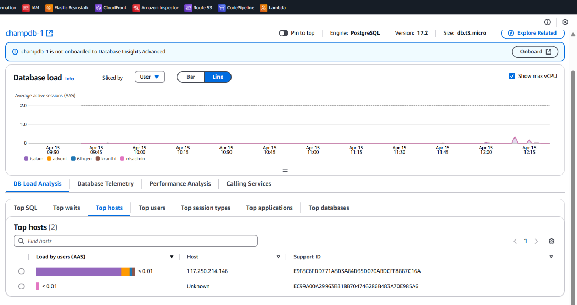577x305 pixels.
Task: Click isalam purple legend swatch
Action: pyautogui.click(x=26, y=159)
